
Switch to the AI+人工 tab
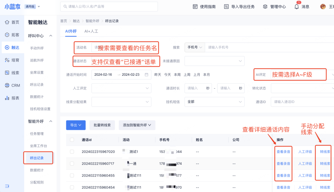[91, 32]
